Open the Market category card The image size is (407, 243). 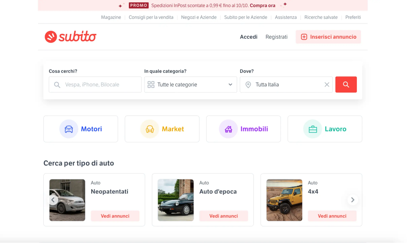tap(162, 129)
